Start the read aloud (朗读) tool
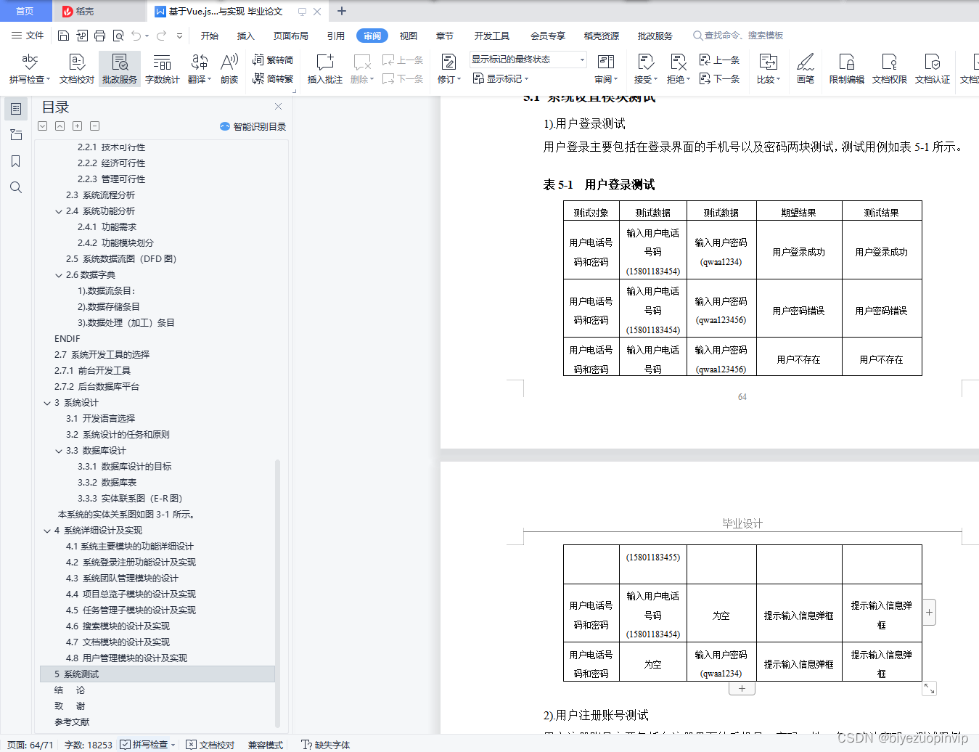The height and width of the screenshot is (752, 979). pyautogui.click(x=229, y=69)
